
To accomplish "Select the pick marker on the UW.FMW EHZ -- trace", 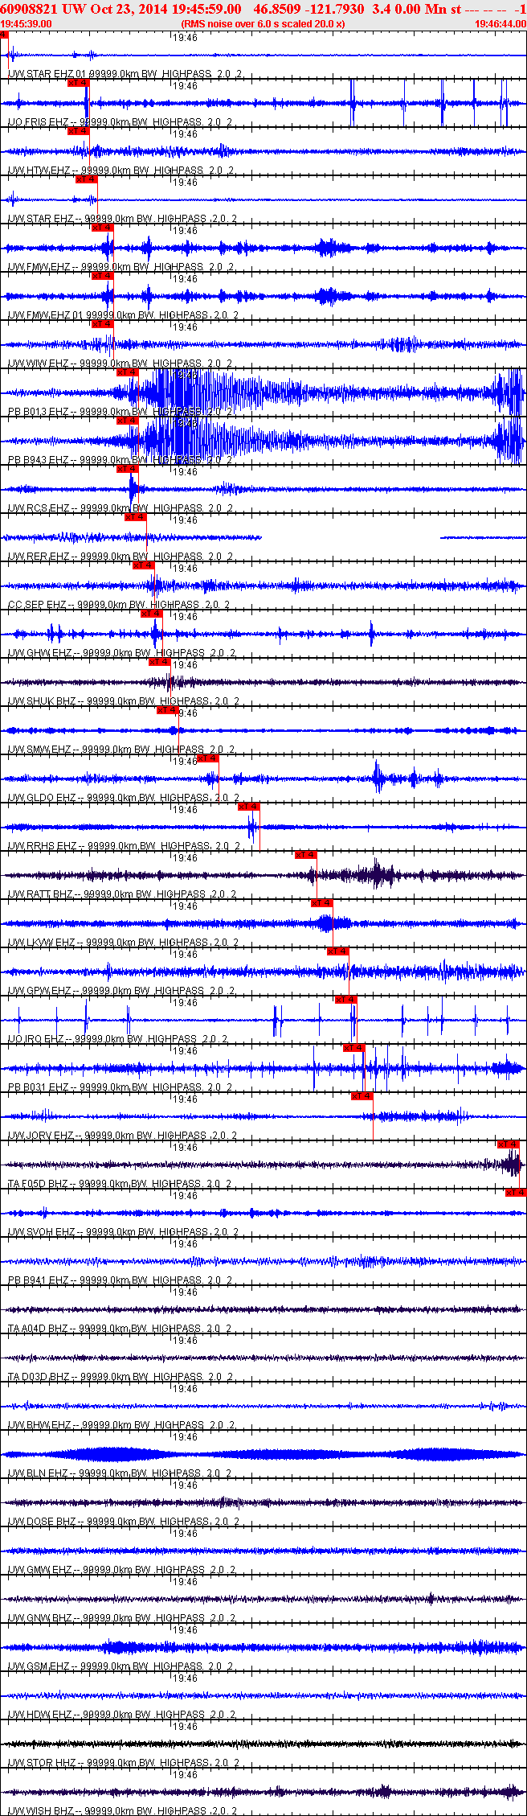I will (x=102, y=228).
